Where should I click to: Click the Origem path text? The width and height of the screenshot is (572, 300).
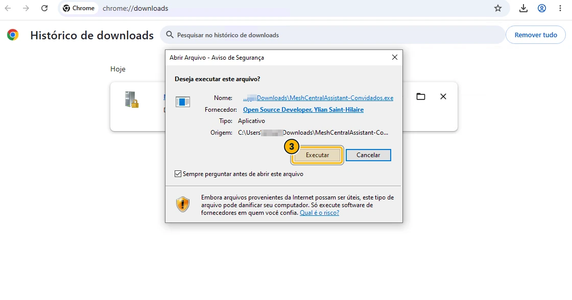coord(313,132)
